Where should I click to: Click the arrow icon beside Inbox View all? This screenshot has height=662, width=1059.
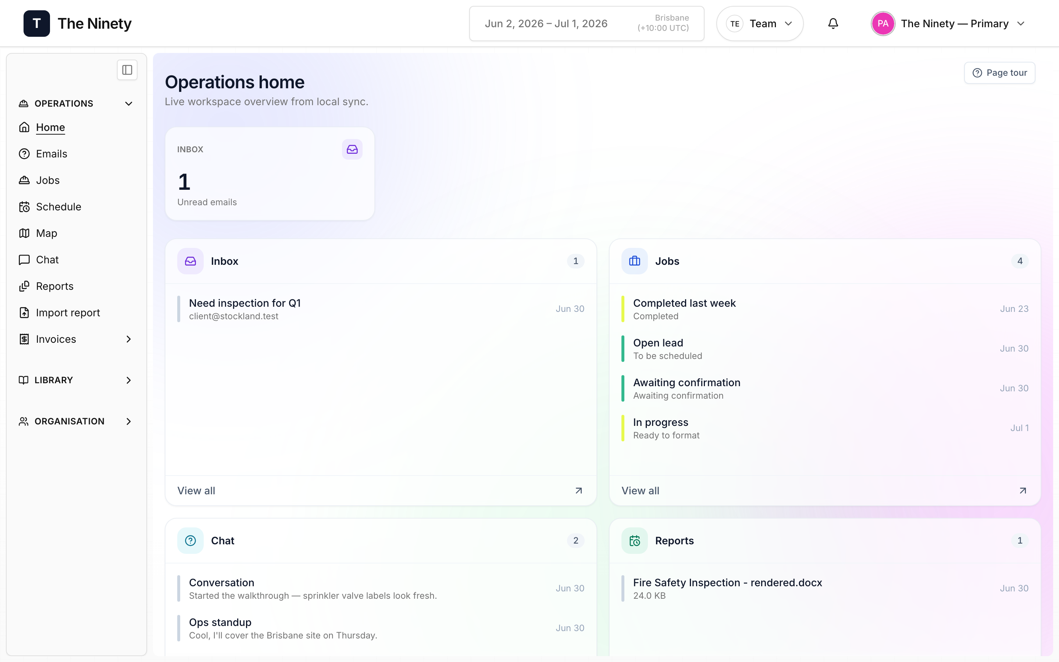[x=578, y=491]
